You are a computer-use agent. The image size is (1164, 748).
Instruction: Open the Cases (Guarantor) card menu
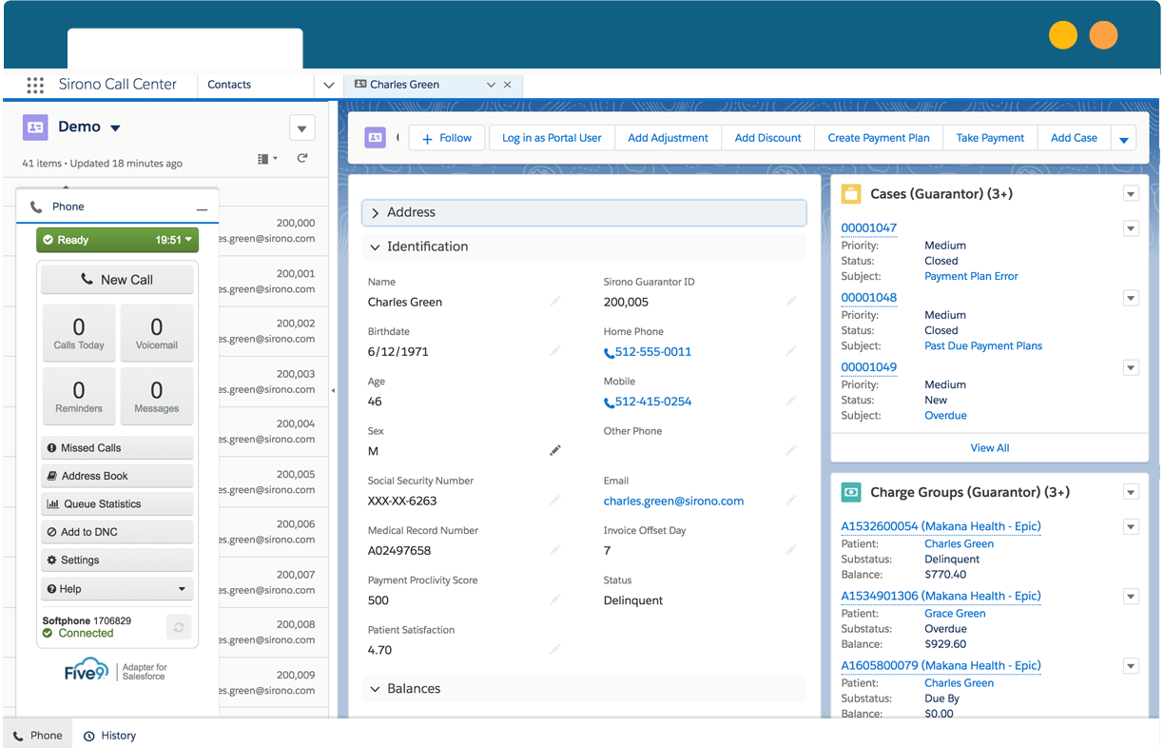pos(1131,194)
